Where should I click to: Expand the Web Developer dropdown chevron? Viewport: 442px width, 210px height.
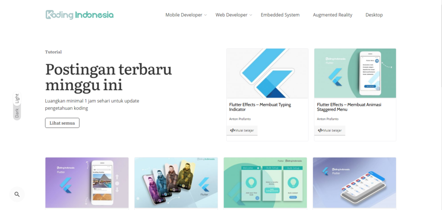point(251,15)
